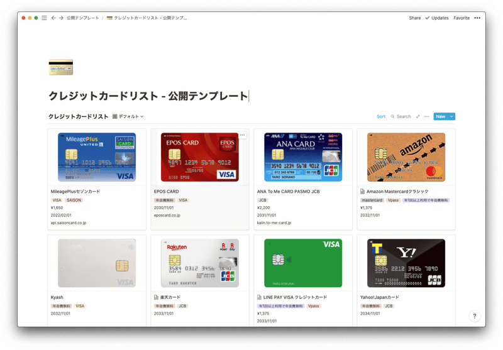This screenshot has height=350, width=503.
Task: Open the database view options ellipsis
Action: pyautogui.click(x=427, y=117)
